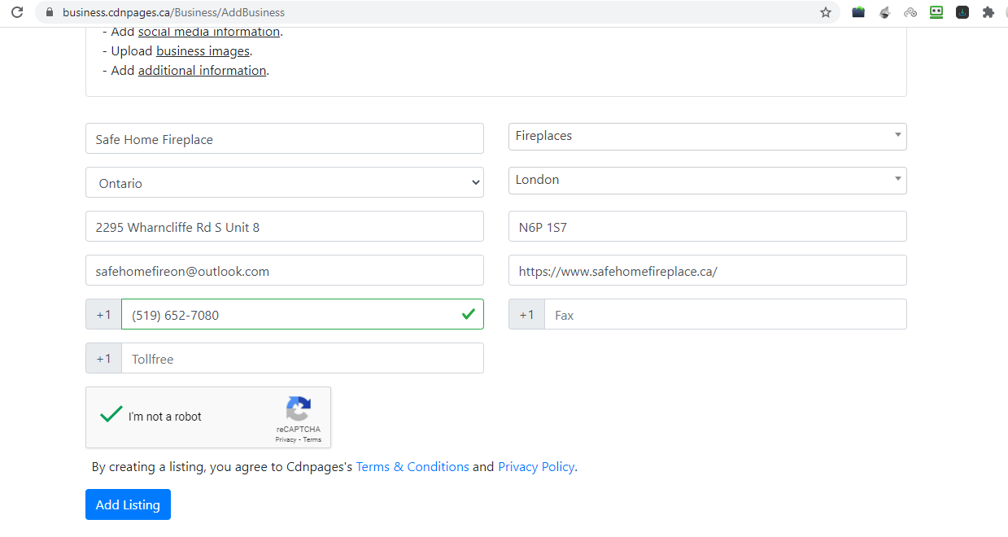Follow the social media information link

click(x=208, y=32)
